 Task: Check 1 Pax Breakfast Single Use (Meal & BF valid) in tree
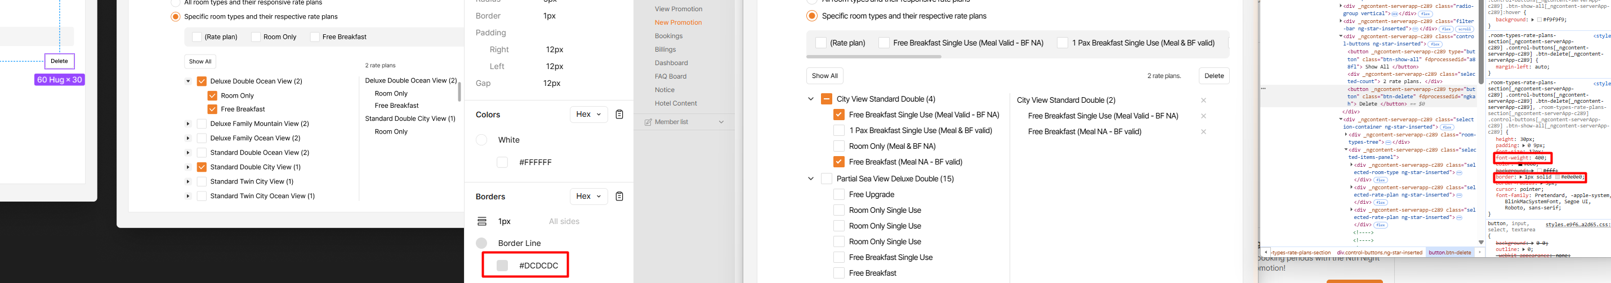pyautogui.click(x=838, y=131)
